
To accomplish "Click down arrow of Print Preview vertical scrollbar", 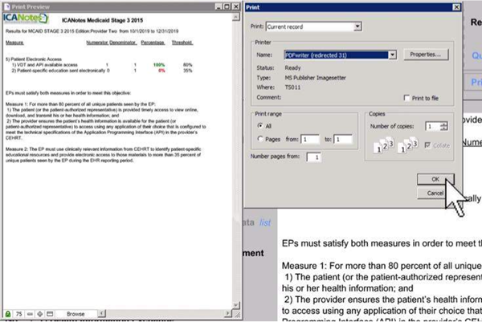I will [236, 305].
